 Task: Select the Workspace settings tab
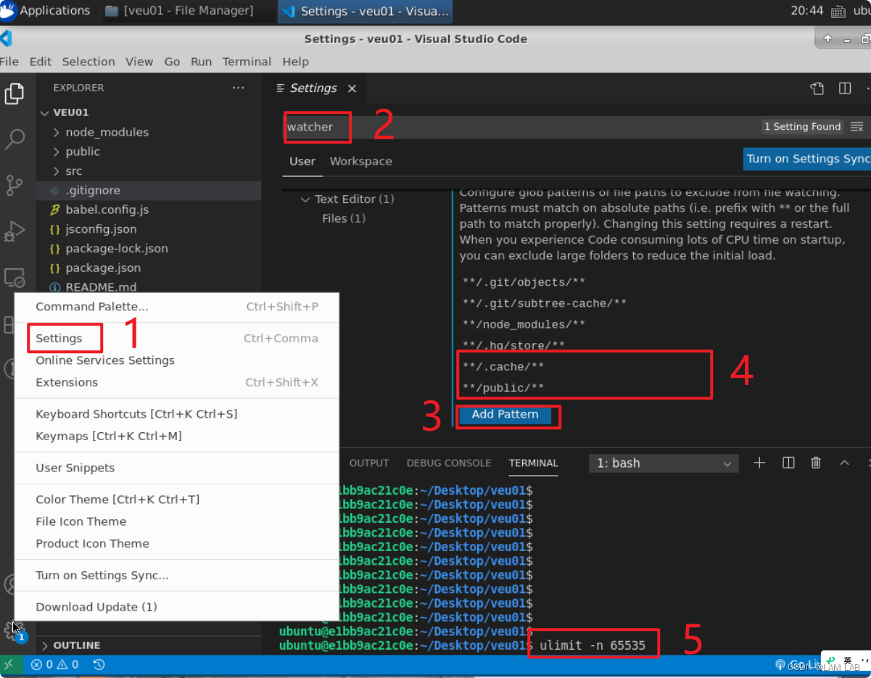(x=360, y=161)
